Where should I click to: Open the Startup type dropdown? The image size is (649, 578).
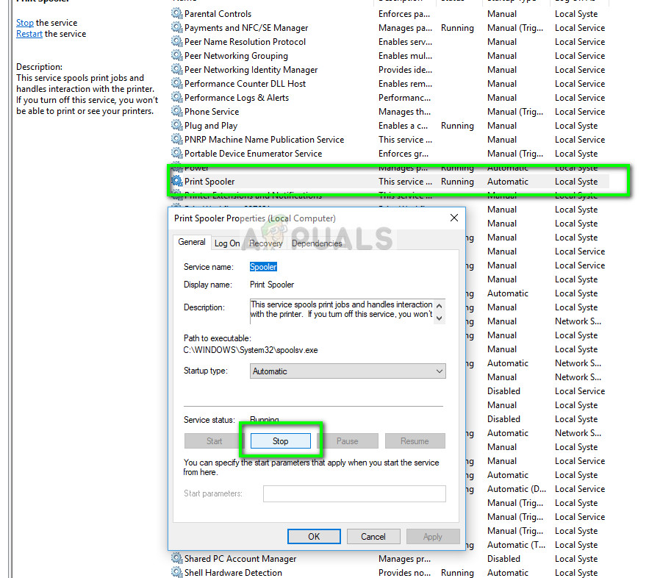(348, 371)
